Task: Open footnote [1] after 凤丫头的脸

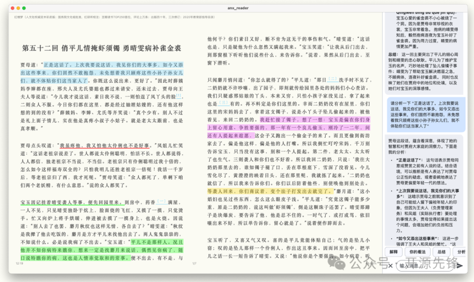Action: [179, 96]
